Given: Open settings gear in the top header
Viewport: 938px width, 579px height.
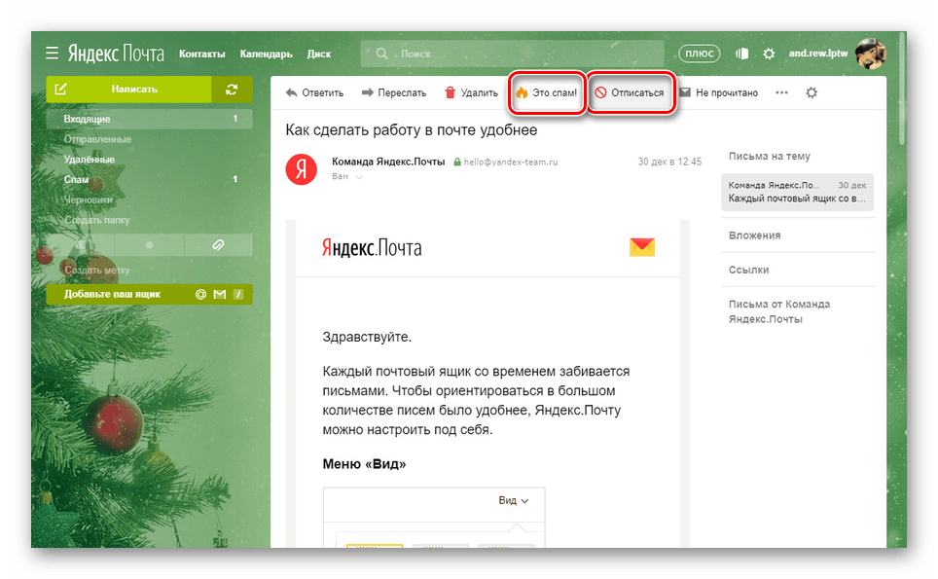Looking at the screenshot, I should 769,54.
